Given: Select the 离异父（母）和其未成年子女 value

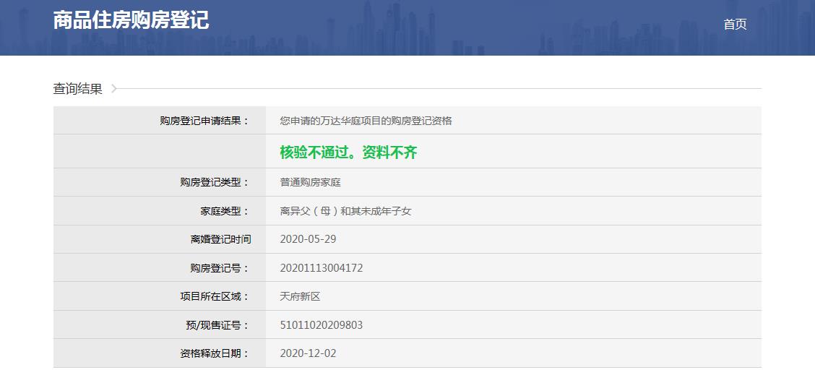Looking at the screenshot, I should coord(345,211).
